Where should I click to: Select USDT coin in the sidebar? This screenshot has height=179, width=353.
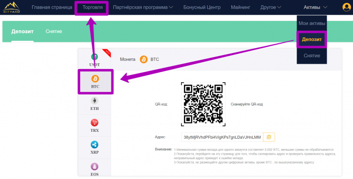[94, 60]
